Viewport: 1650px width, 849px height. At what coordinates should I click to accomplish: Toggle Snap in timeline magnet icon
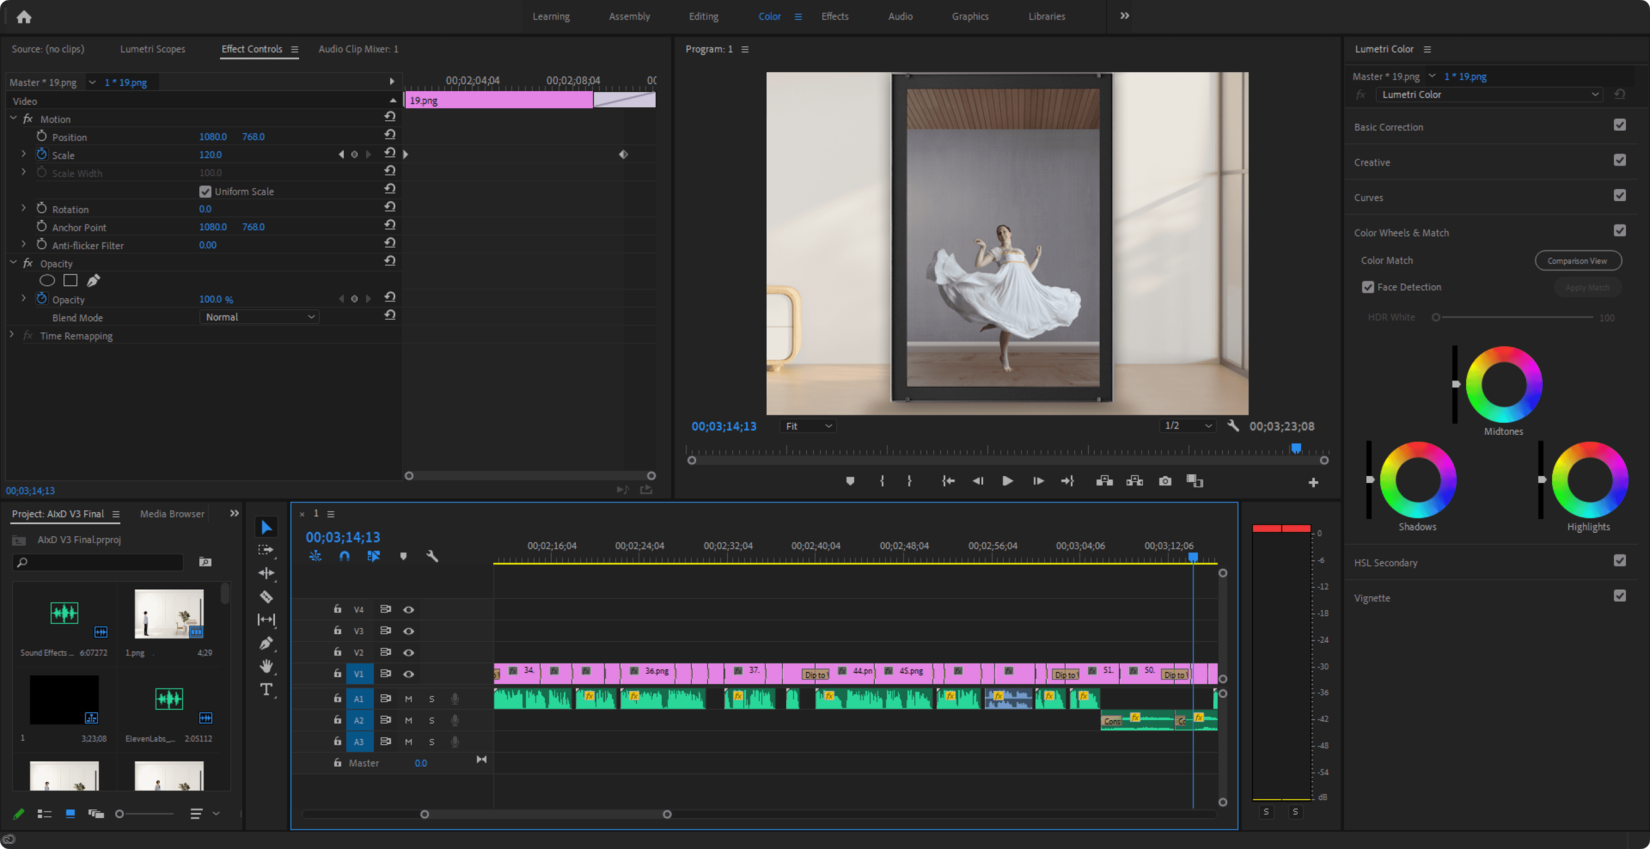(x=345, y=556)
